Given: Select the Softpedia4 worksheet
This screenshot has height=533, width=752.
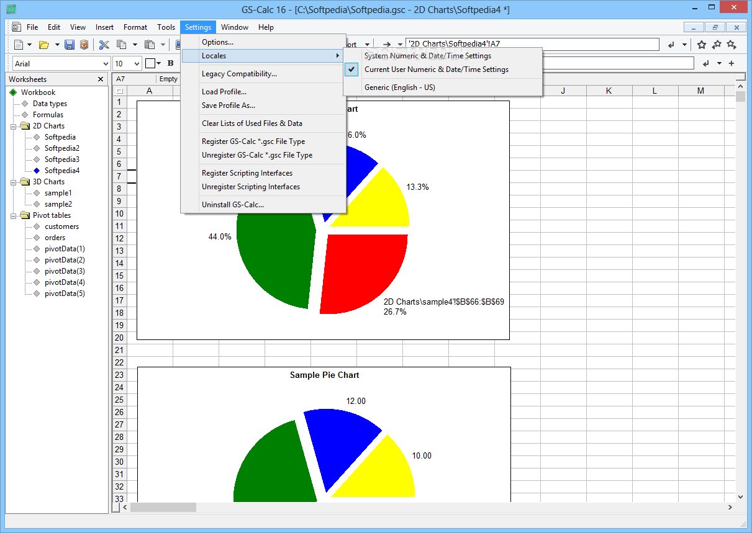Looking at the screenshot, I should (x=61, y=171).
